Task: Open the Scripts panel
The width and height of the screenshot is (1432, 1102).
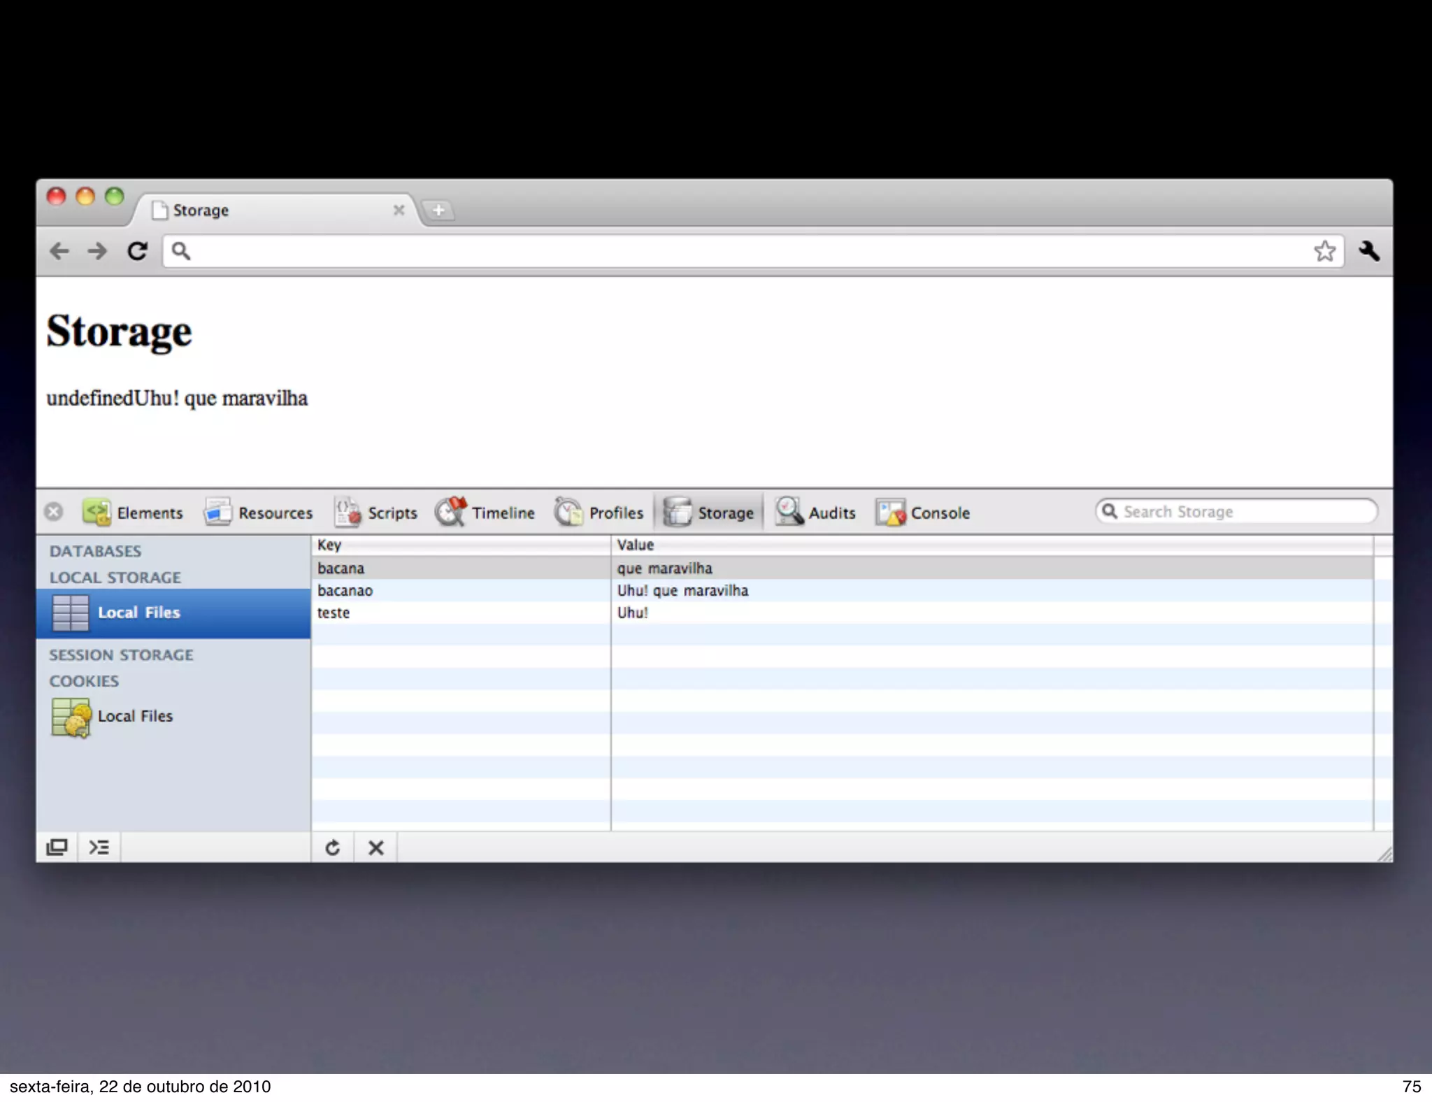Action: click(376, 513)
